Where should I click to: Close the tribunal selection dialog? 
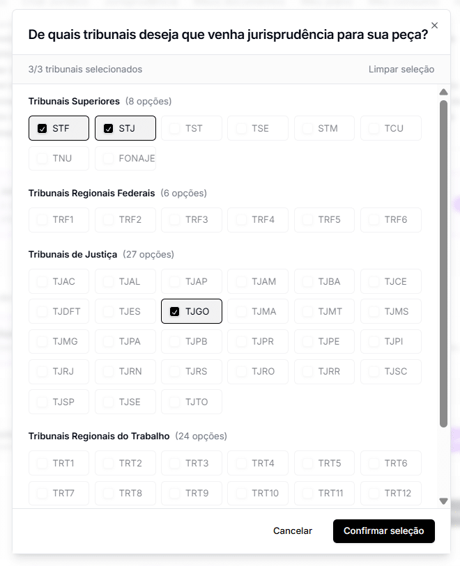click(x=434, y=26)
